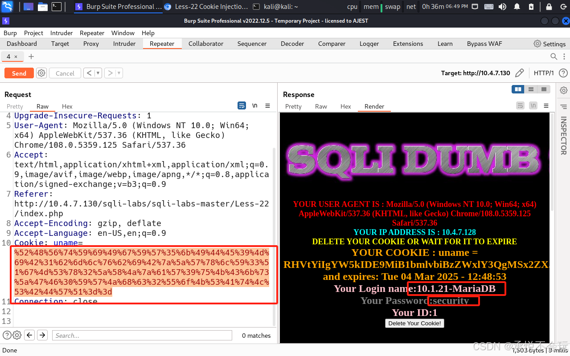Expand the INSPECTOR side panel
Viewport: 570px width, 356px height.
point(563,135)
